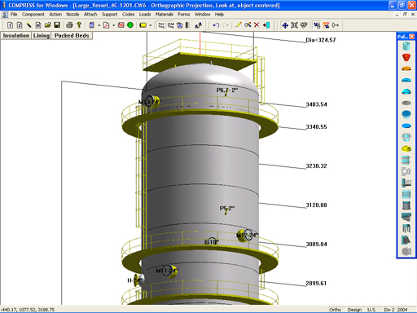Pick the gray flat cover component
Screen dimensions: 417x313
pos(406,103)
